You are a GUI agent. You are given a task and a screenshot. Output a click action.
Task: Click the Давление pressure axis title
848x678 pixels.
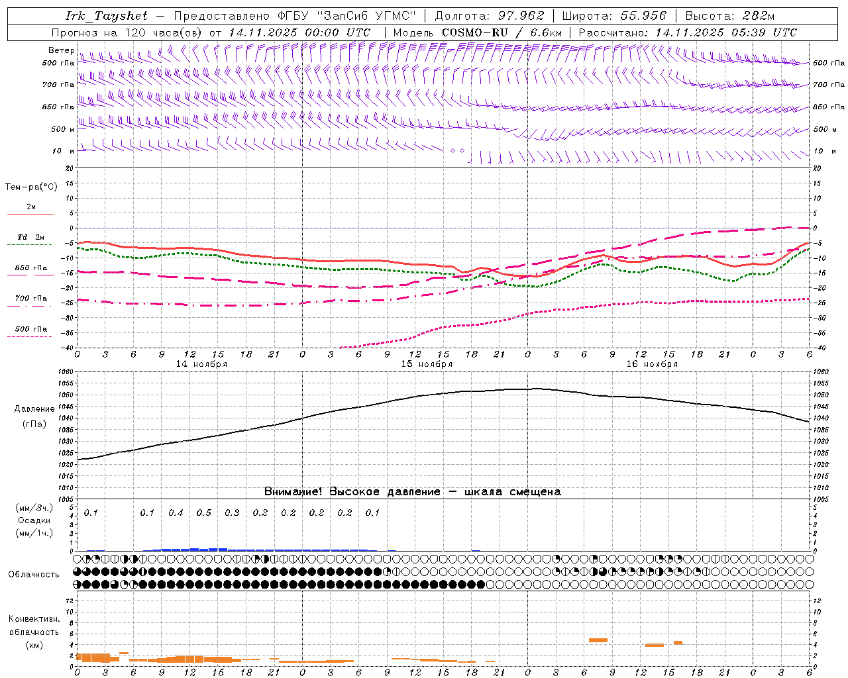coord(34,409)
